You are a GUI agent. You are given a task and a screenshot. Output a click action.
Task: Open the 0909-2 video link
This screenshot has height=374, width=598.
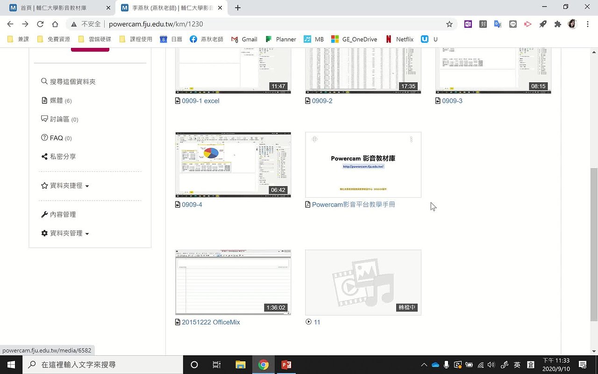click(x=322, y=101)
